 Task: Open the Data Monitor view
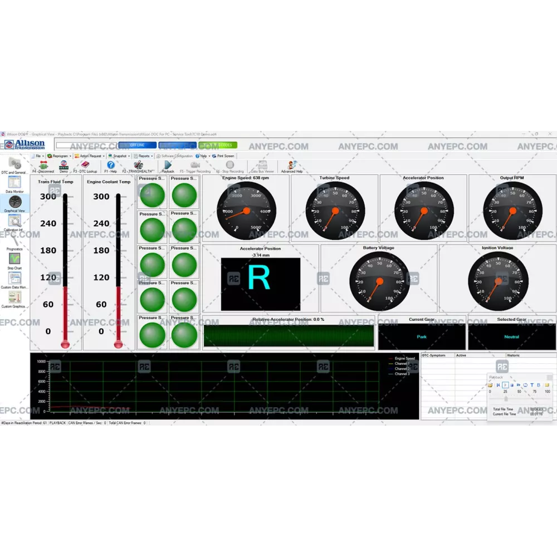16,183
